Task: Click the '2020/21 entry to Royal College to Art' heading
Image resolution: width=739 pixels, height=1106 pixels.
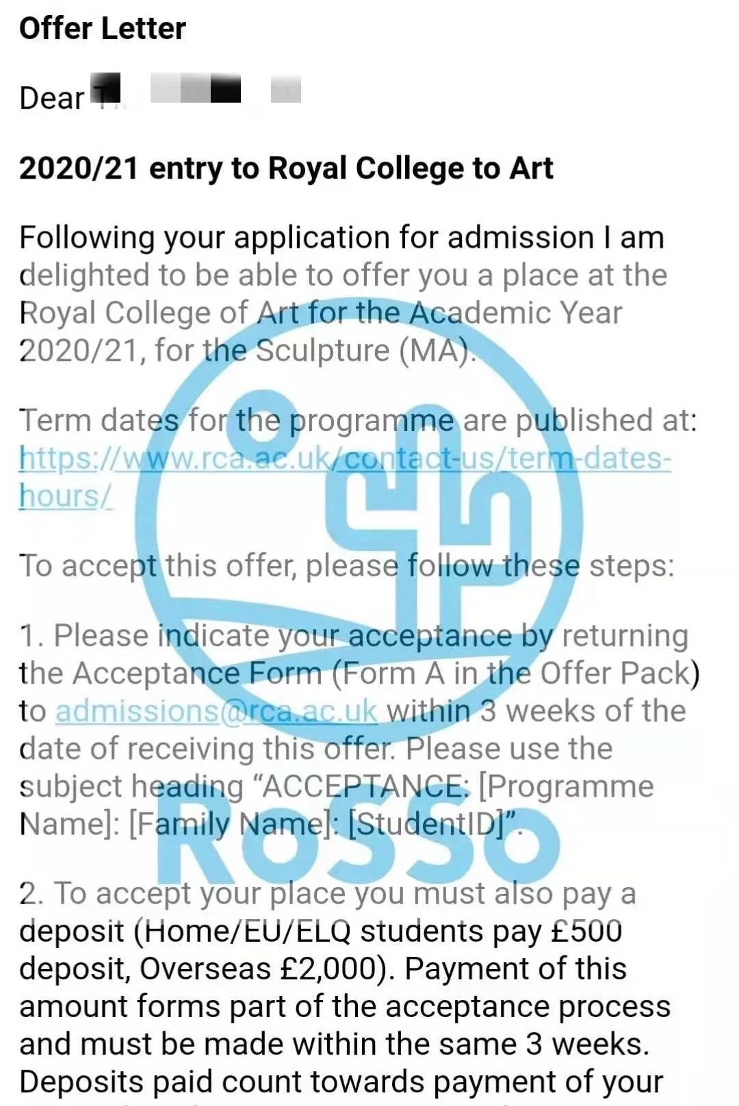Action: tap(286, 168)
